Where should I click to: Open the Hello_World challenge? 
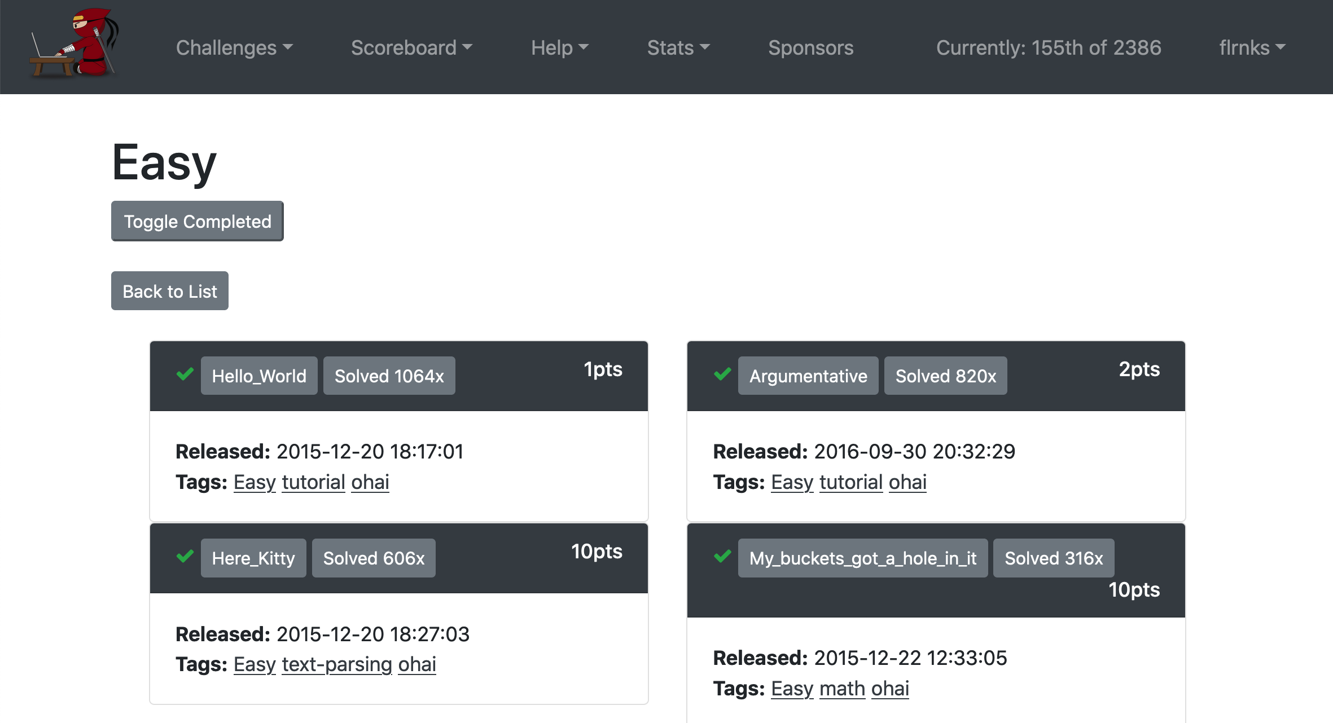tap(259, 376)
